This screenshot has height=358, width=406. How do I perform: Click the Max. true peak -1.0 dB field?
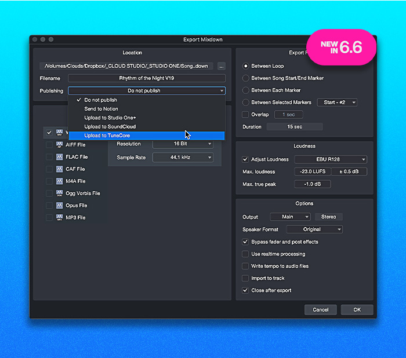click(313, 184)
